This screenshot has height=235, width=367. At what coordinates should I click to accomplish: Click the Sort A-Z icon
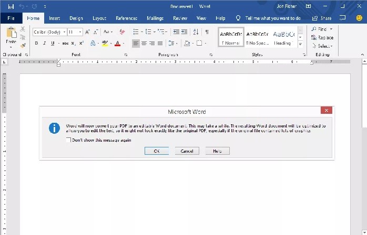196,32
